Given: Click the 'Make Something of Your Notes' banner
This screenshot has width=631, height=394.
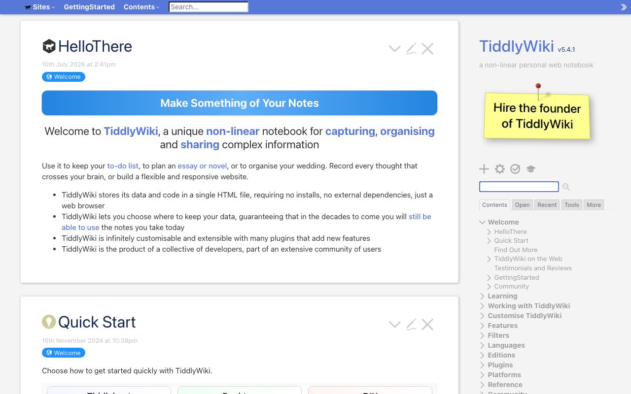Looking at the screenshot, I should click(x=240, y=103).
